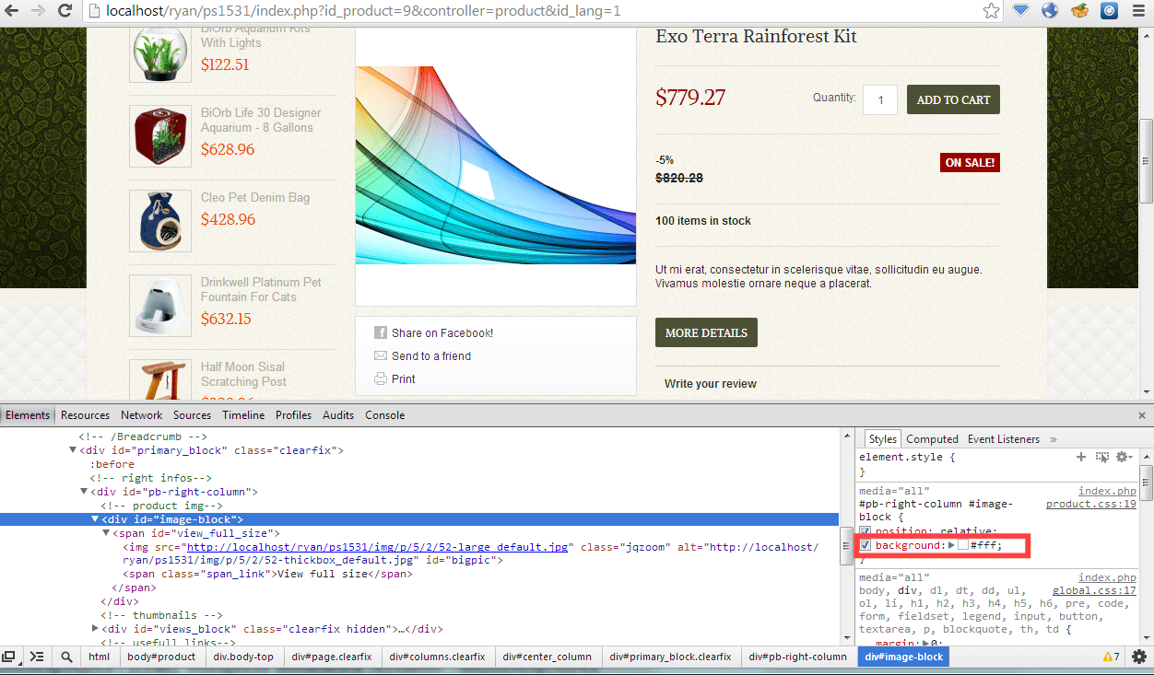Screen dimensions: 1154x675
Task: Bookmark page with the star icon
Action: click(x=992, y=11)
